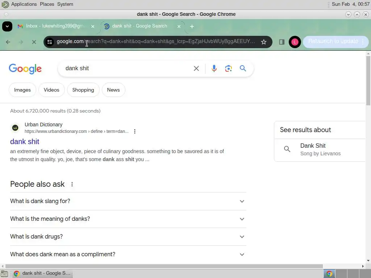Image resolution: width=371 pixels, height=278 pixels.
Task: Open Dank Shit song by Lievanos result
Action: [320, 149]
